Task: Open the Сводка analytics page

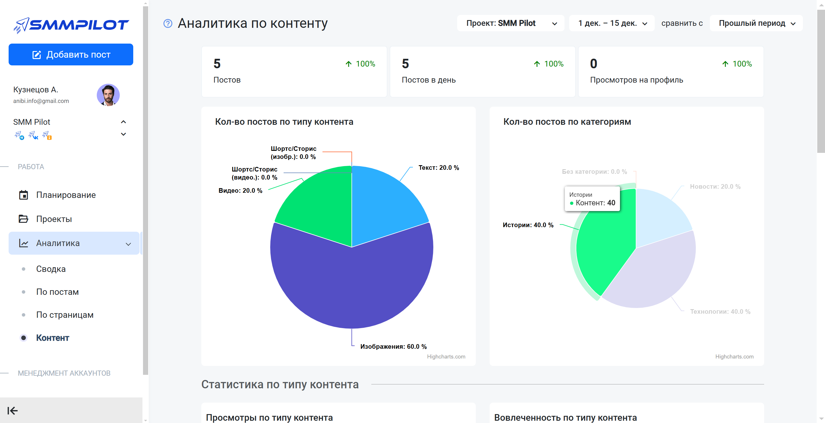Action: (51, 269)
